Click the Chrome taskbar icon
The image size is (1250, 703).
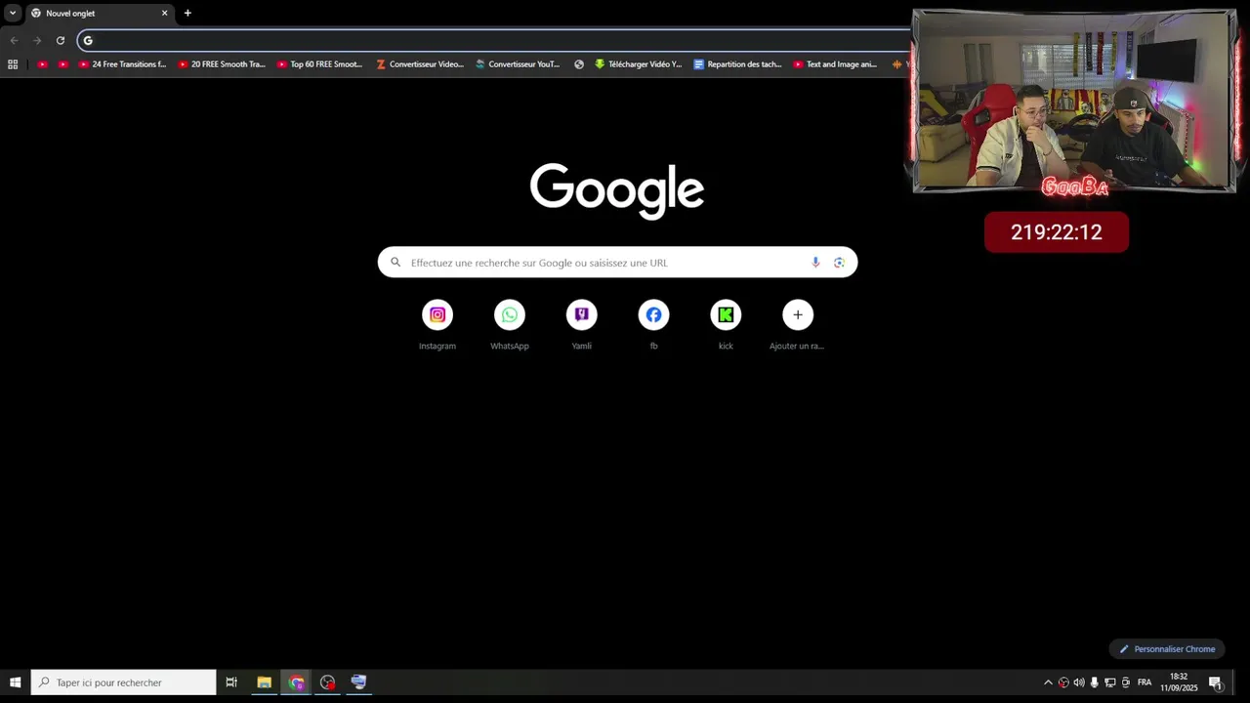coord(296,682)
